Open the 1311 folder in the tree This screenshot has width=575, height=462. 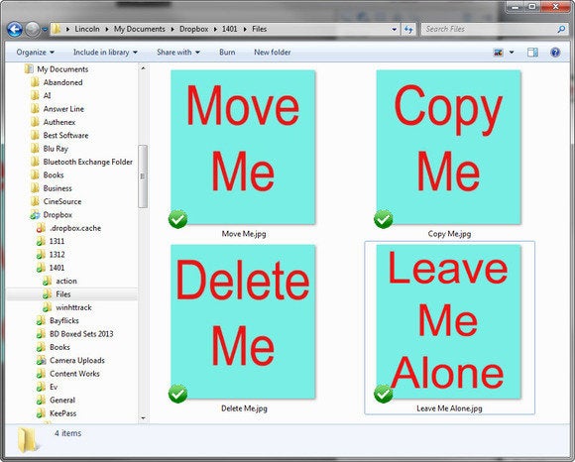[x=57, y=241]
